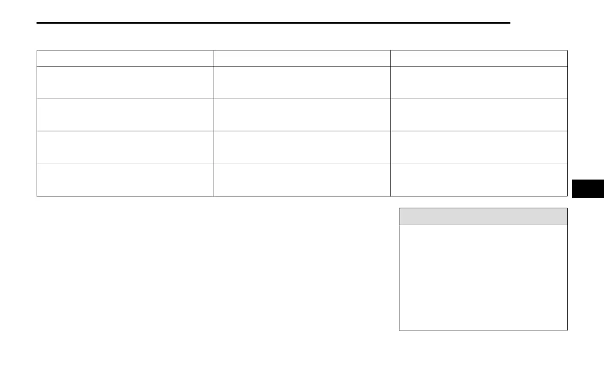Image resolution: width=604 pixels, height=366 pixels.
Task: Click the thick black horizontal rule at the top
Action: click(x=274, y=23)
